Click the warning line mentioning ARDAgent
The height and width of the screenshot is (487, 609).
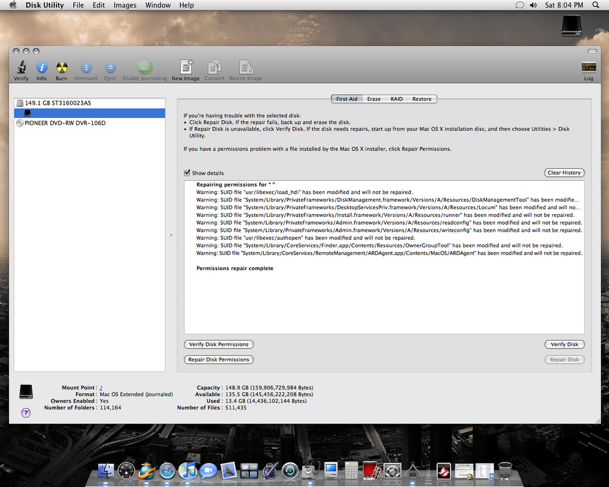[x=389, y=253]
